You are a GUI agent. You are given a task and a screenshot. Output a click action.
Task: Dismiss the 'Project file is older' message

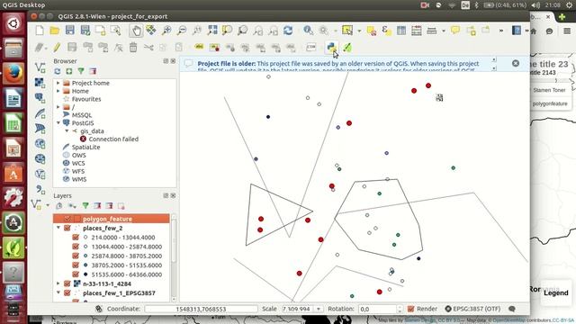[x=516, y=64]
